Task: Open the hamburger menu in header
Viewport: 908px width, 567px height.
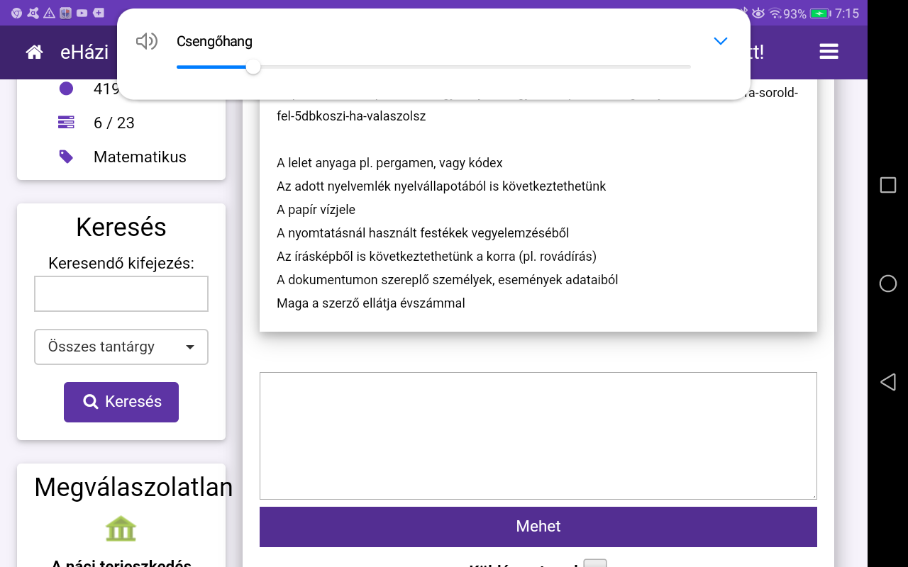Action: click(x=829, y=52)
